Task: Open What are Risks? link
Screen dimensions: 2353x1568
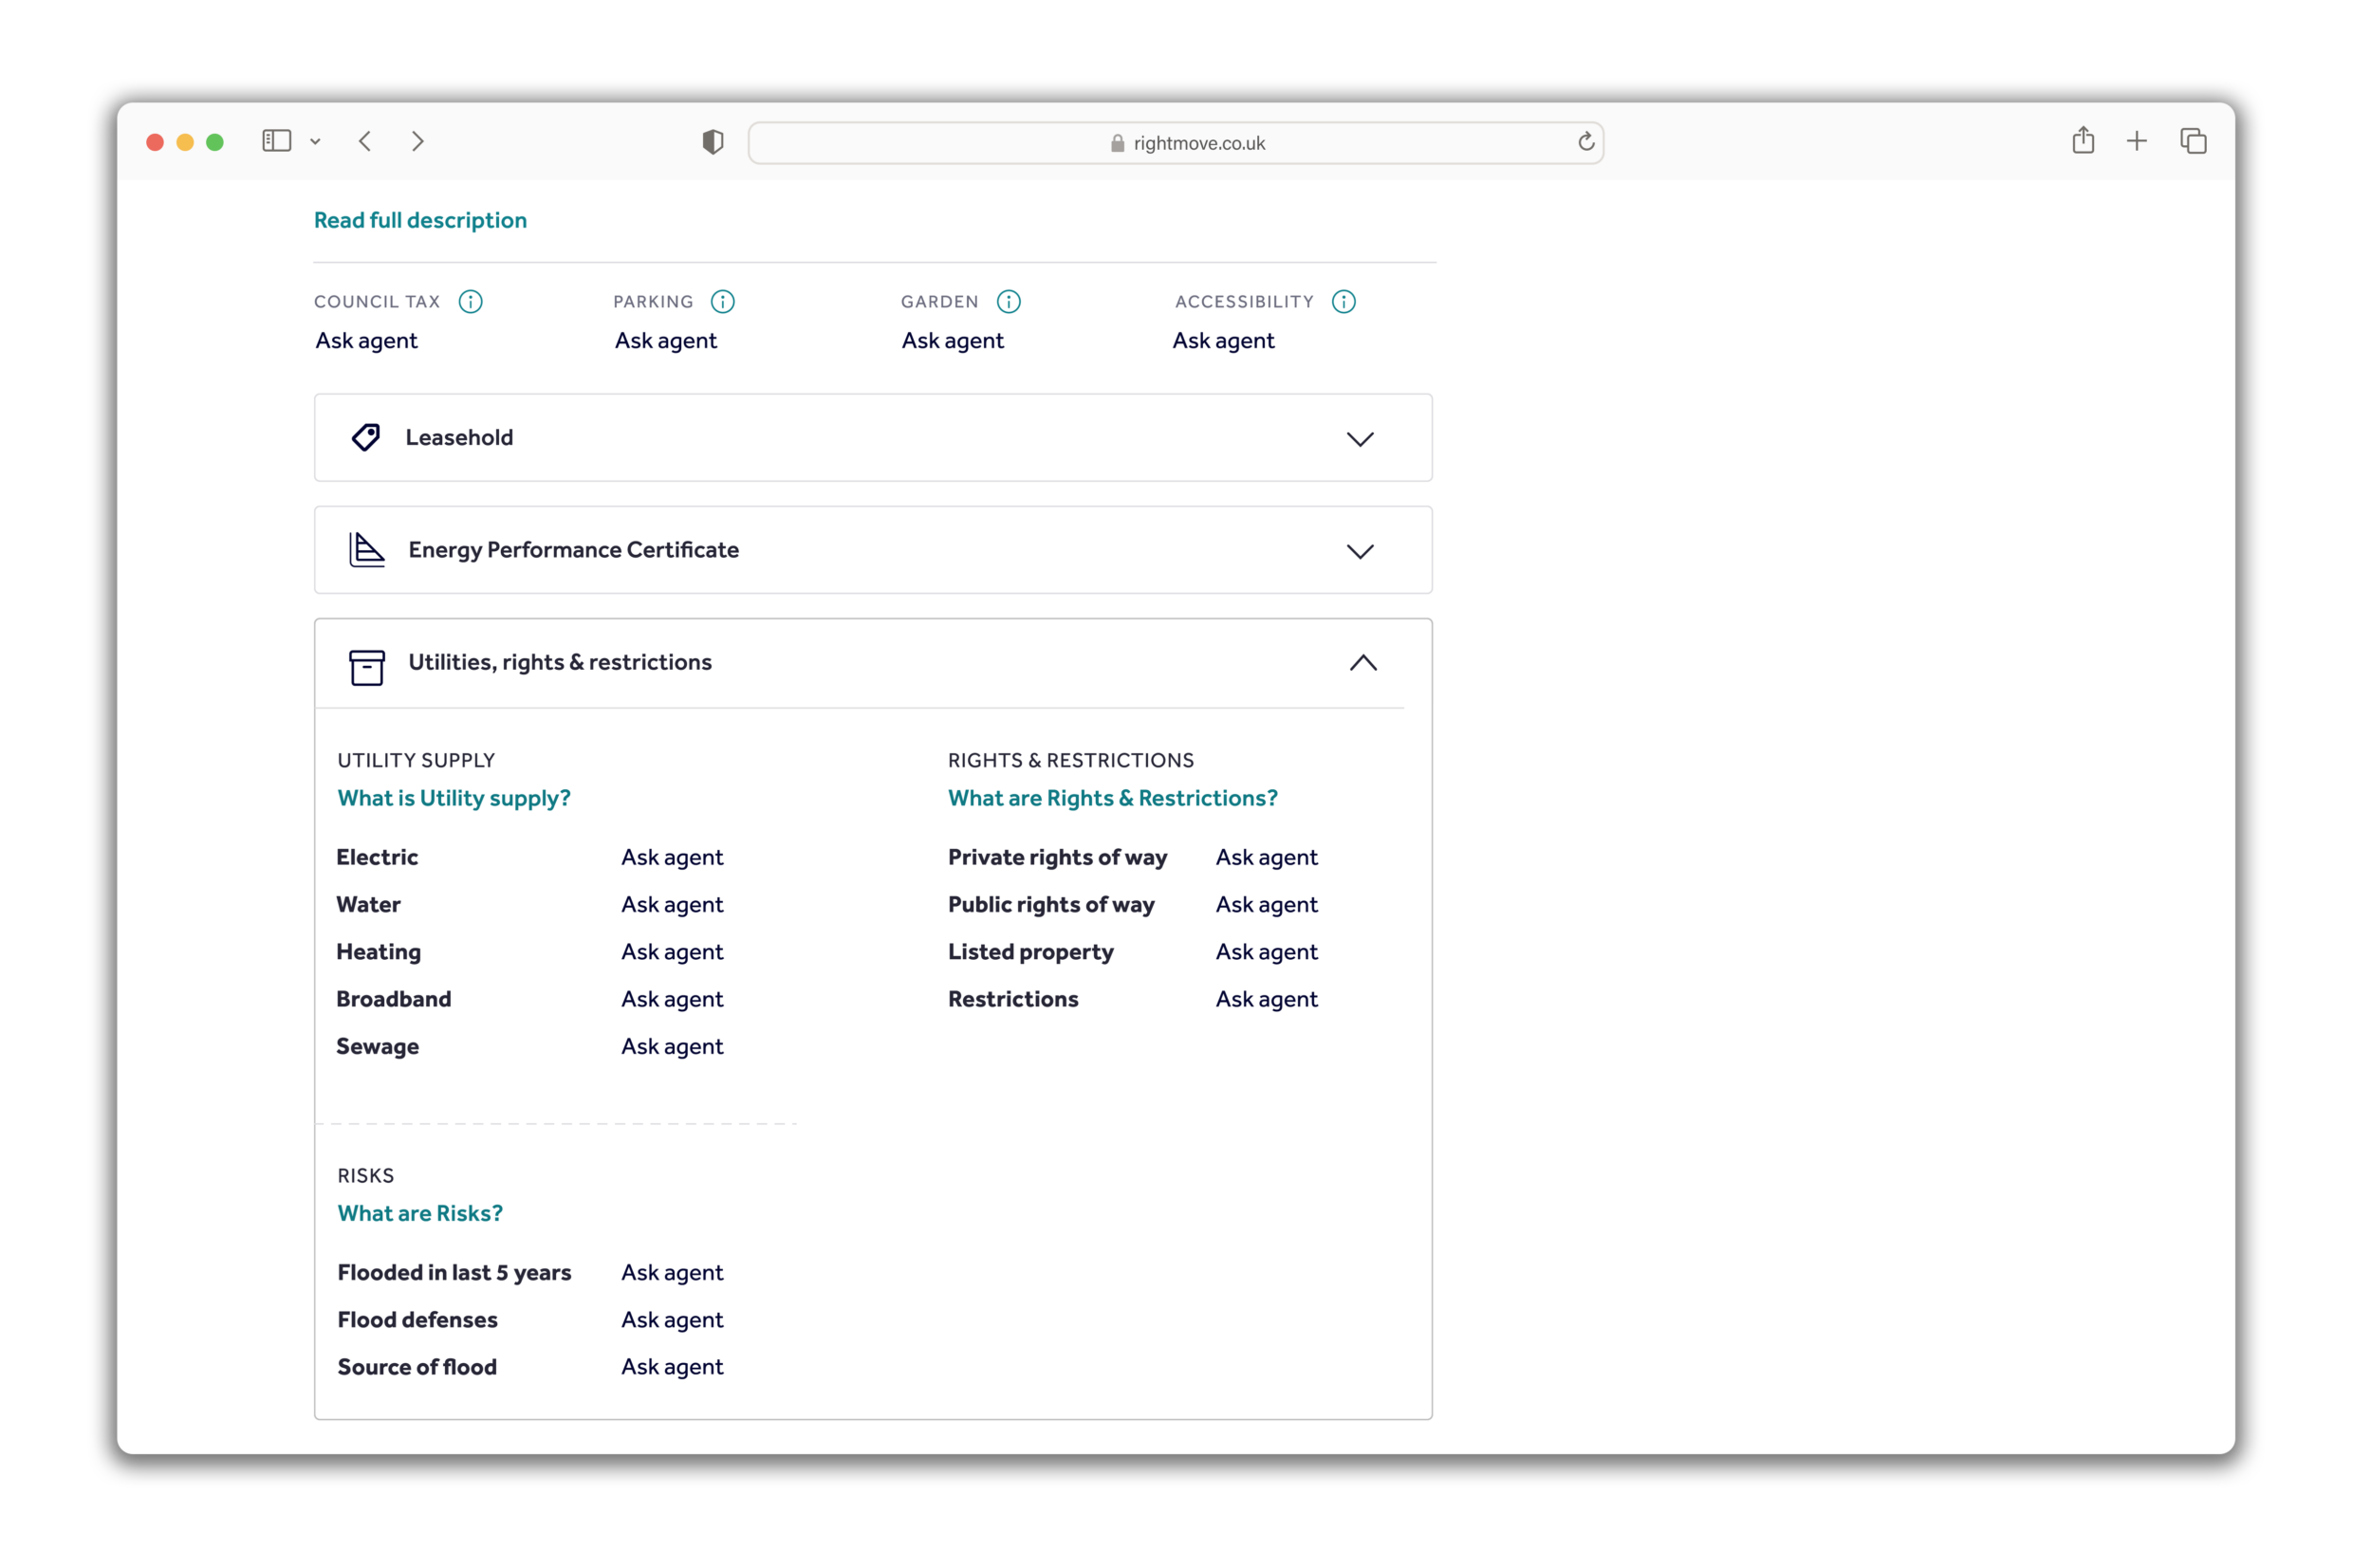Action: tap(420, 1213)
